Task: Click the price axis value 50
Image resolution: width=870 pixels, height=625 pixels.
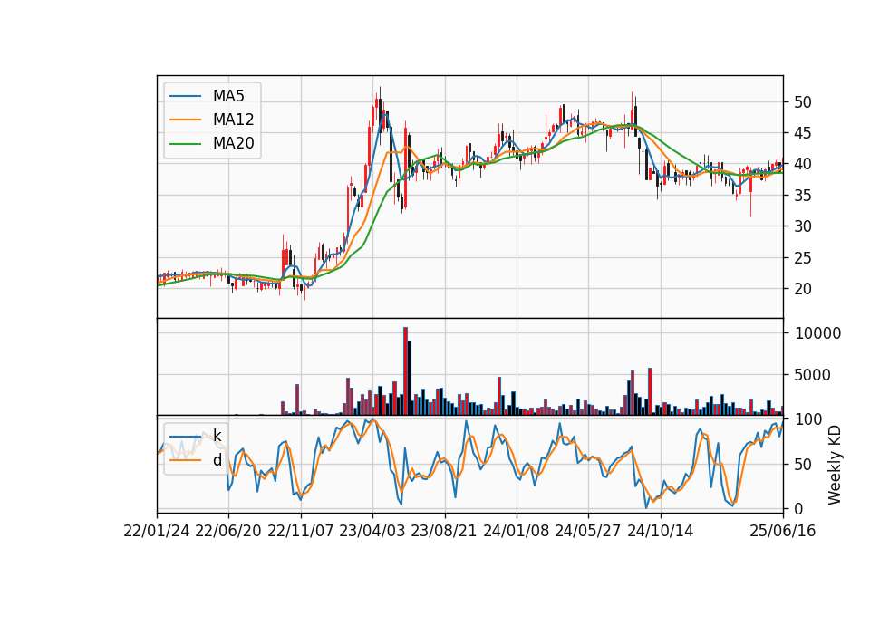Action: 803,102
